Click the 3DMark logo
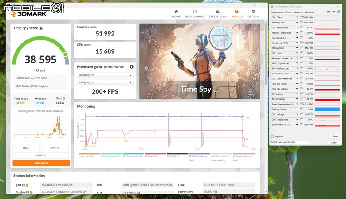346x199 pixels. (x=28, y=14)
